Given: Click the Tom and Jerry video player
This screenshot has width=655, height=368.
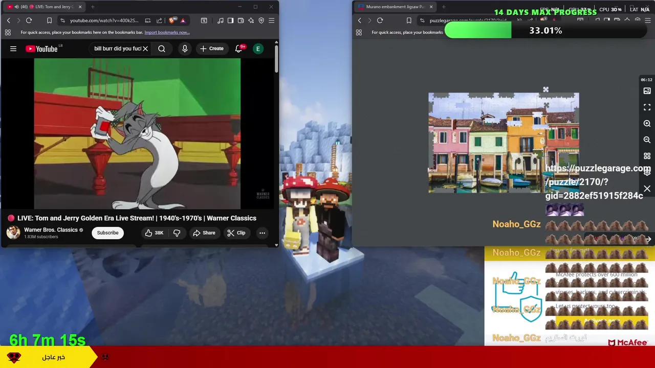Looking at the screenshot, I should tap(137, 134).
